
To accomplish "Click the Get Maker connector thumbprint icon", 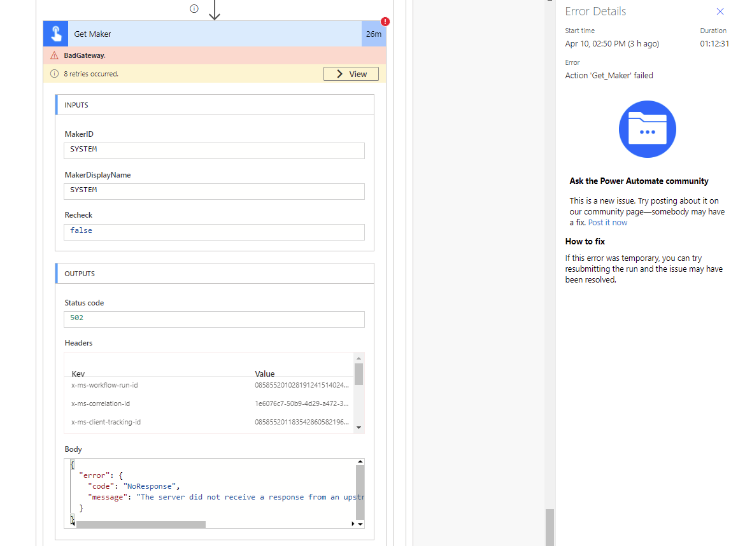I will [55, 32].
